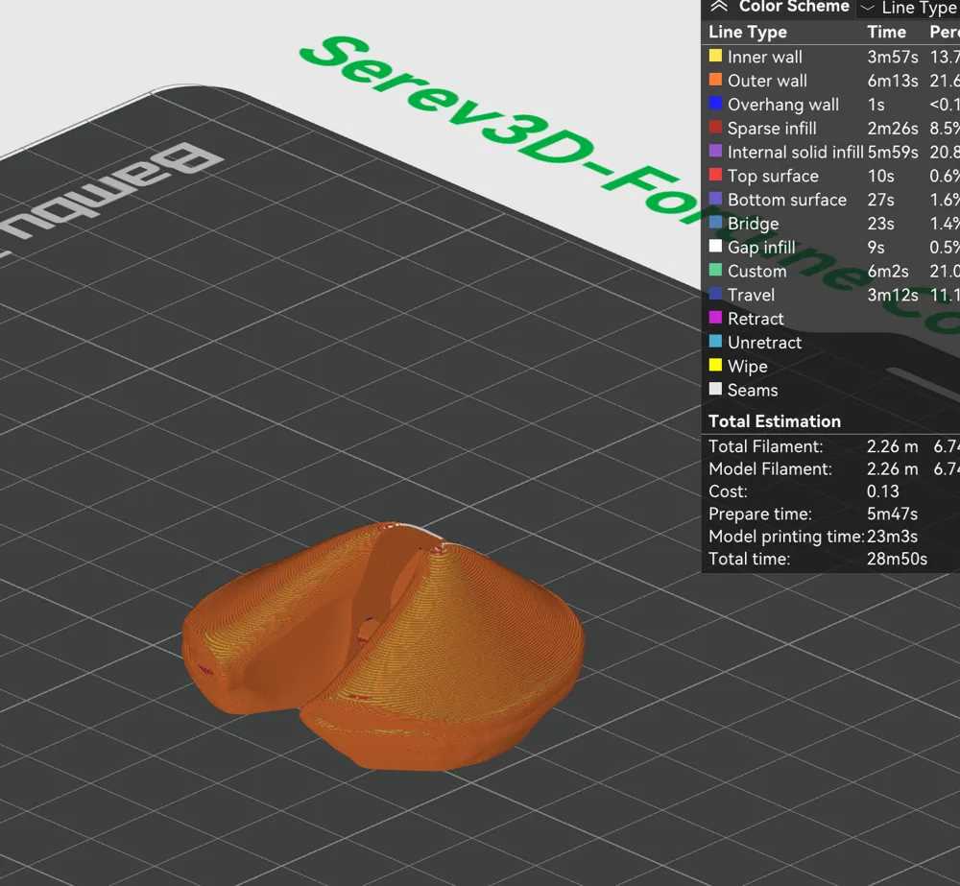Click the Total Estimation heading
The width and height of the screenshot is (960, 886).
[x=775, y=421]
